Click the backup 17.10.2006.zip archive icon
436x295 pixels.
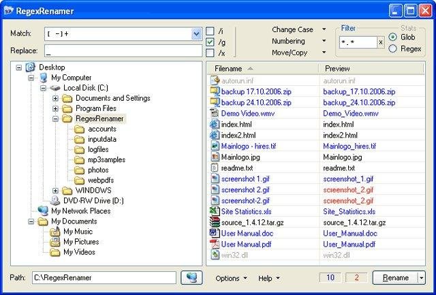[x=215, y=91]
